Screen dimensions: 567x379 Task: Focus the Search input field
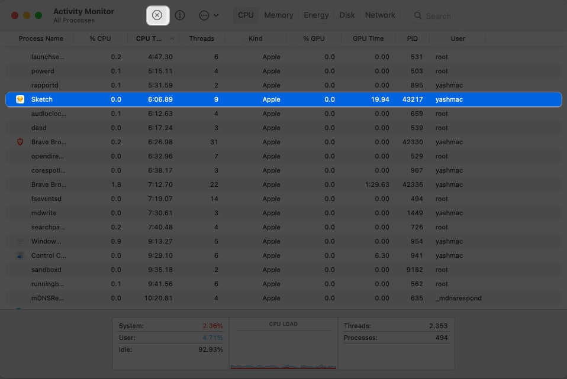(485, 16)
